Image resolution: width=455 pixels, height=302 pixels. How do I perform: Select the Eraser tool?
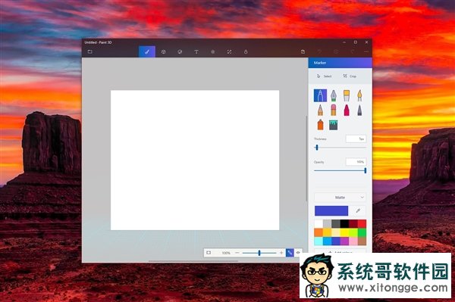334,111
